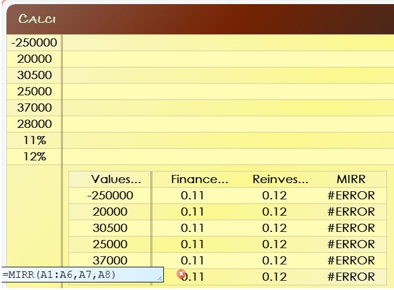Click the empty cell right of the 12% cell
This screenshot has height=290, width=394.
pyautogui.click(x=228, y=157)
